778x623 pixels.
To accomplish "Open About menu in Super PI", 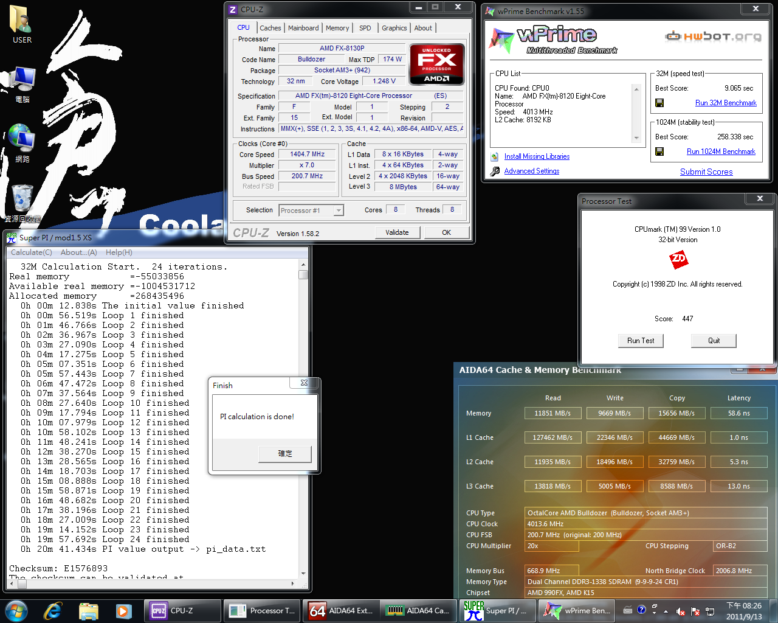I will [78, 252].
